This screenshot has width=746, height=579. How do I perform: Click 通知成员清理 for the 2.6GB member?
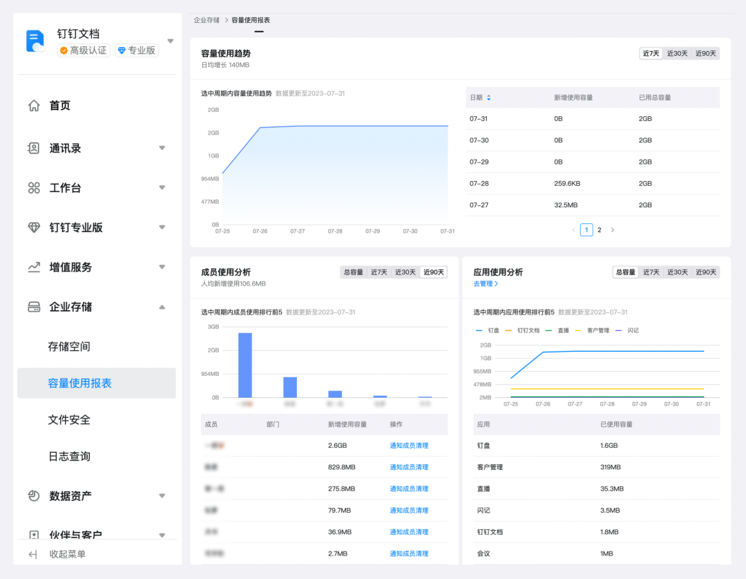click(x=409, y=446)
